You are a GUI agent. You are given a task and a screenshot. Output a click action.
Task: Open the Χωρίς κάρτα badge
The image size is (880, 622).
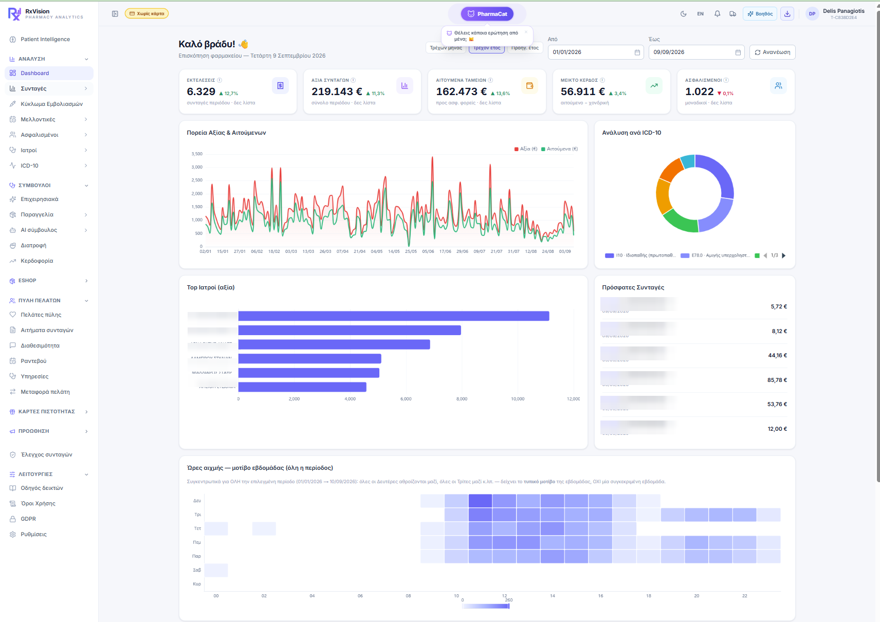(x=146, y=14)
